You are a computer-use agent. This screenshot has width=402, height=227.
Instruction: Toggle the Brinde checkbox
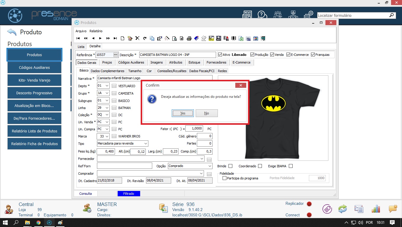(231, 166)
